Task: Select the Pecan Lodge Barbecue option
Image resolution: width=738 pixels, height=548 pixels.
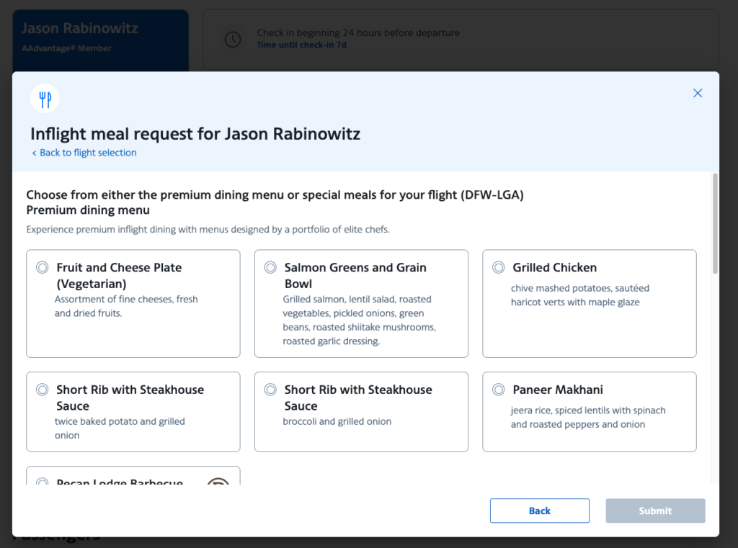Action: click(x=41, y=482)
